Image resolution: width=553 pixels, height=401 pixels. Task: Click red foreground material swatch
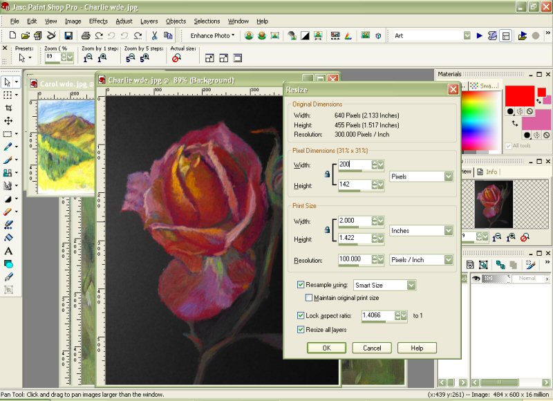[x=520, y=96]
